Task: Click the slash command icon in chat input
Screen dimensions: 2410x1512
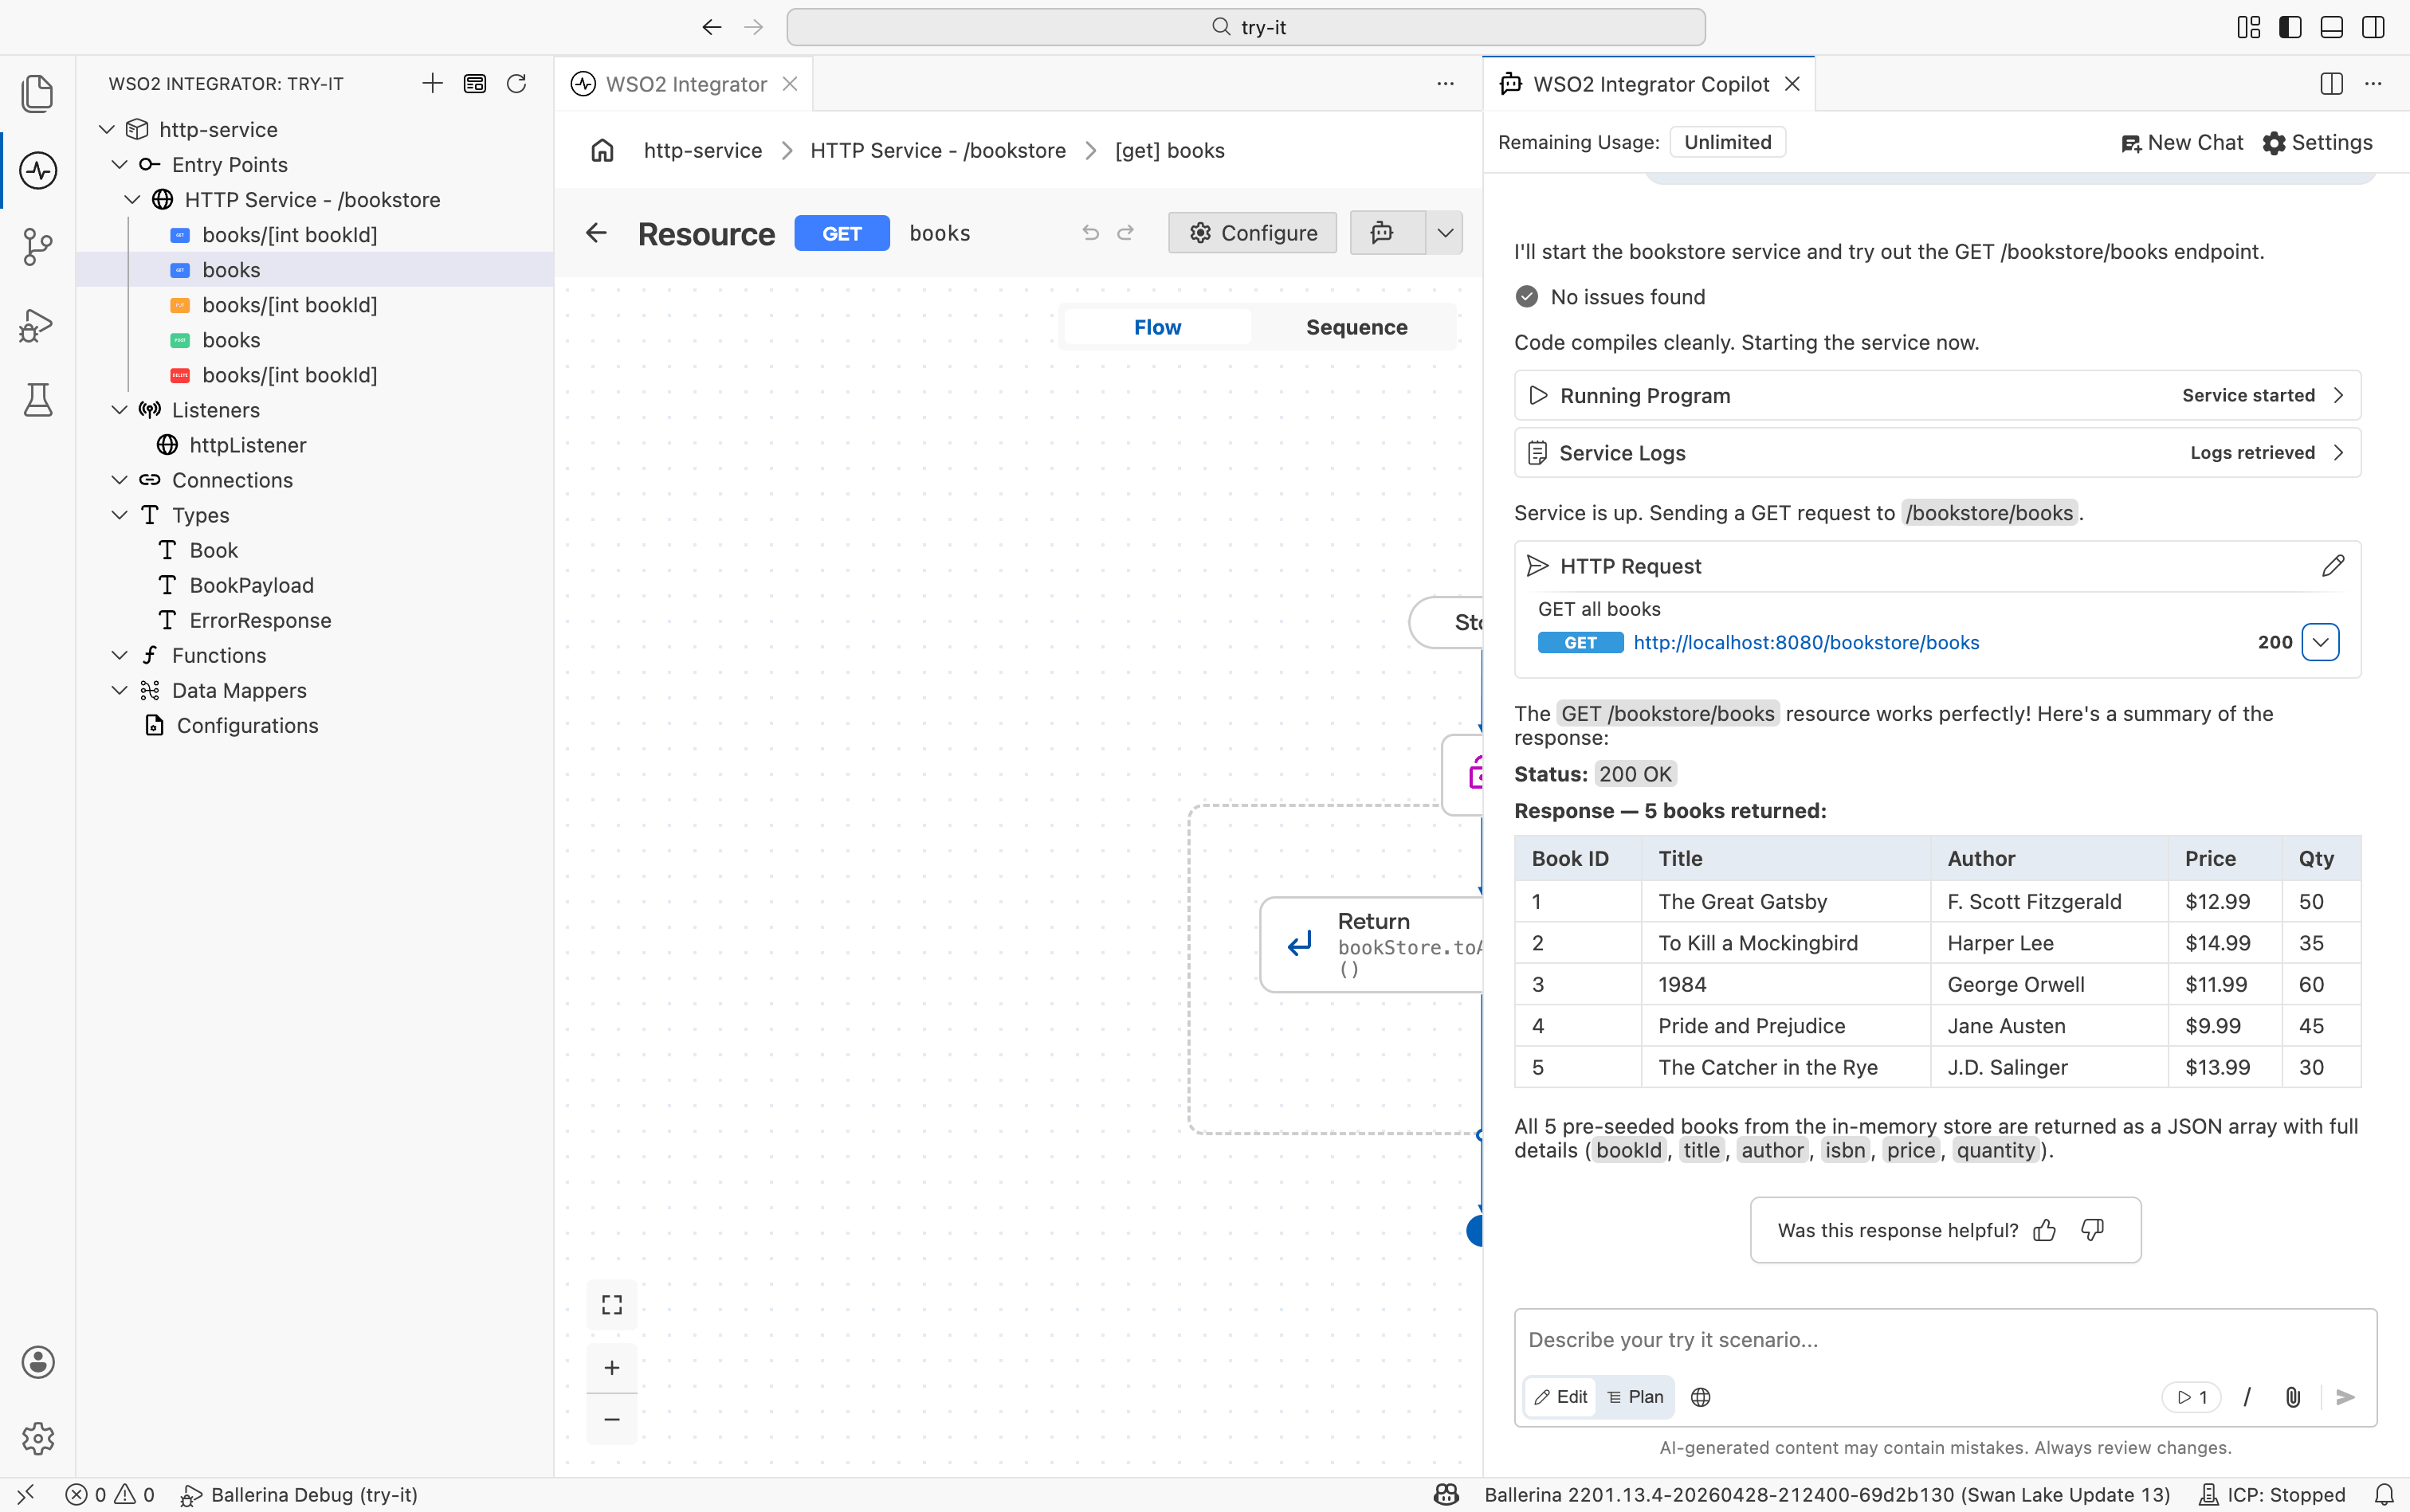Action: [2247, 1397]
